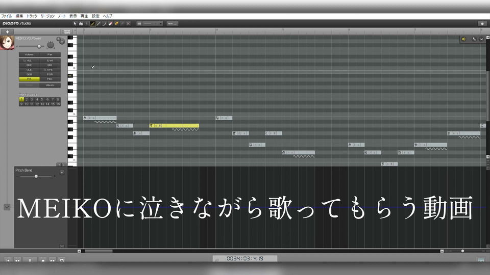Select the highlighted pencil tool
Screen dimensions: 490x275
93,24
